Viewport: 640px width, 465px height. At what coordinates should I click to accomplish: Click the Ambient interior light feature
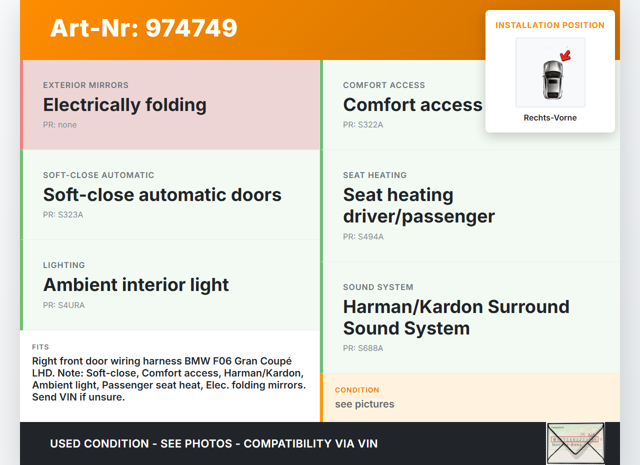coord(136,285)
